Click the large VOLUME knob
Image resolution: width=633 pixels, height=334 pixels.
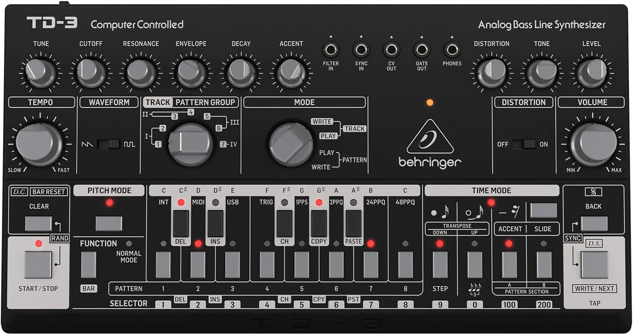pos(593,144)
